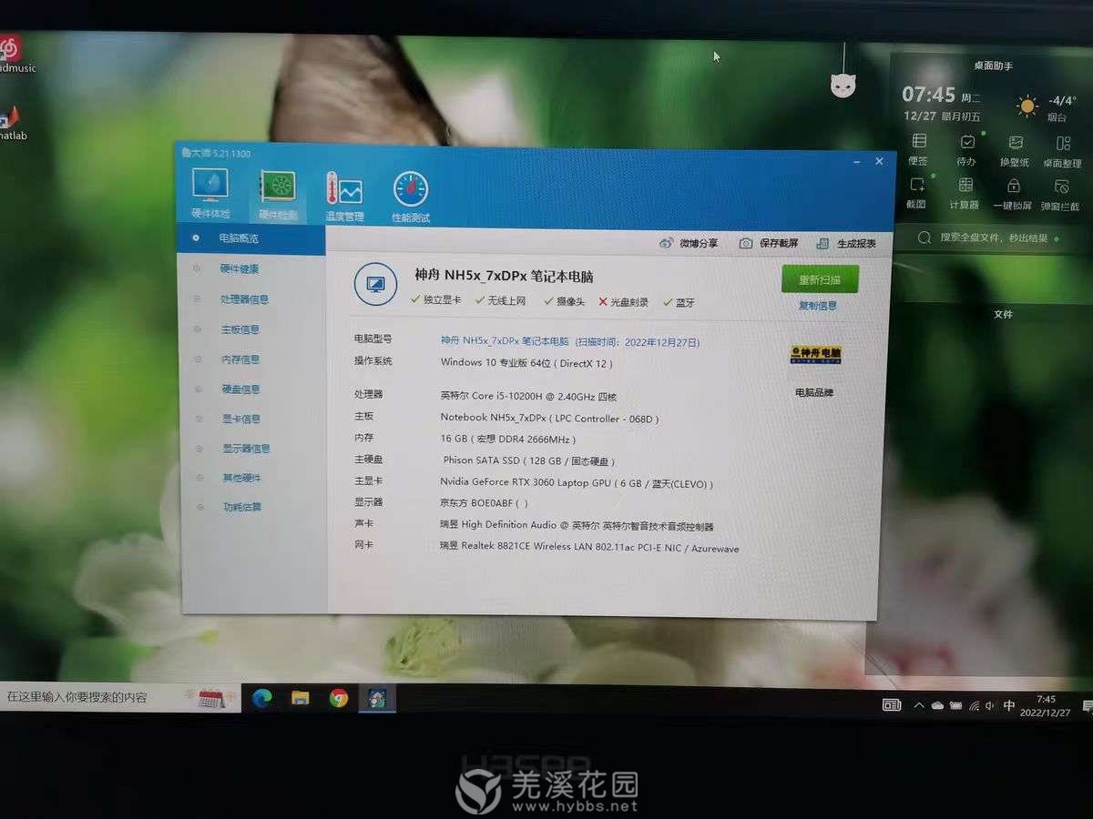Click the 鲁大师 icon on the taskbar

coord(377,698)
